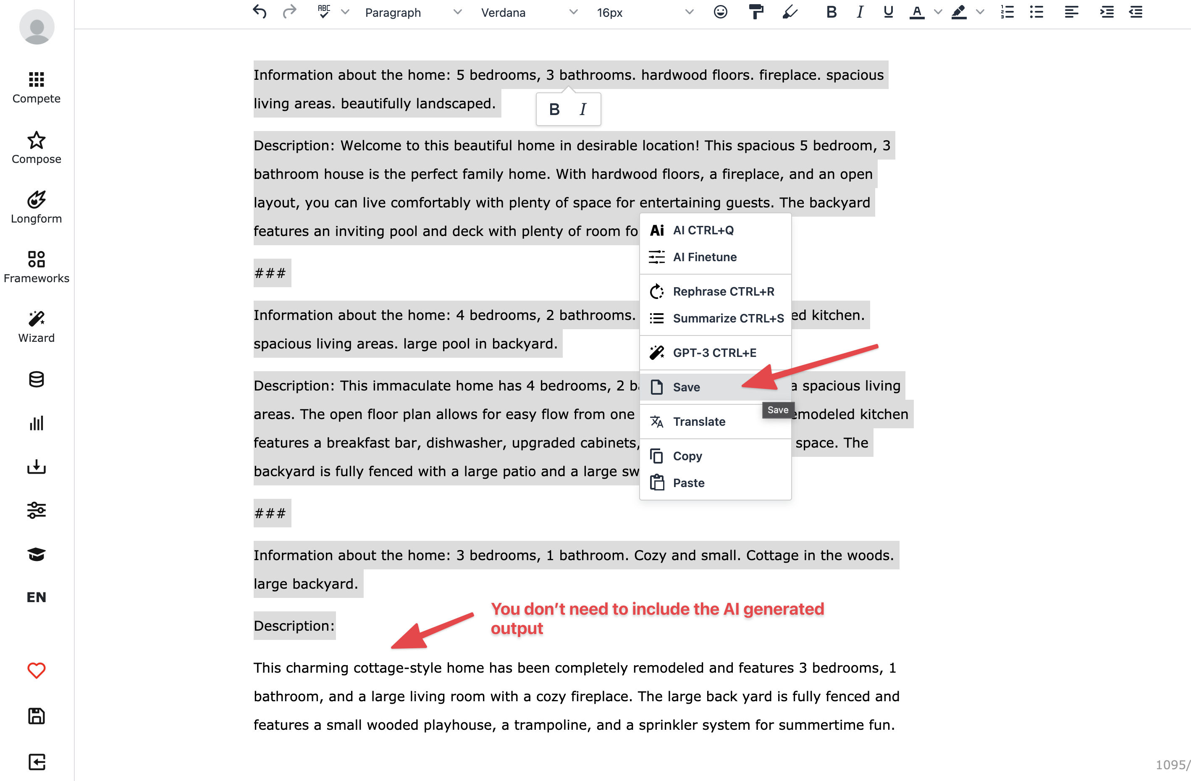The image size is (1191, 781).
Task: Switch language via the EN button
Action: 37,598
